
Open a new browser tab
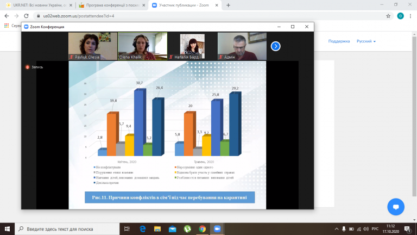228,5
